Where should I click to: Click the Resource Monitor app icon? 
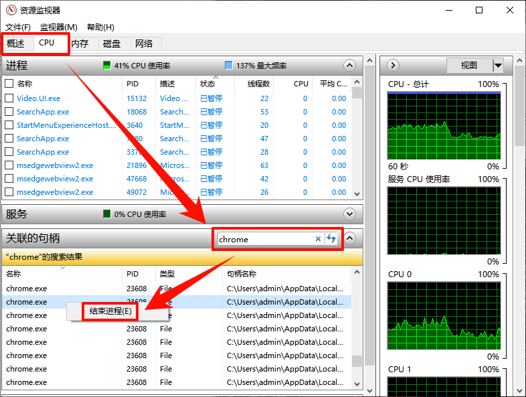tap(11, 10)
